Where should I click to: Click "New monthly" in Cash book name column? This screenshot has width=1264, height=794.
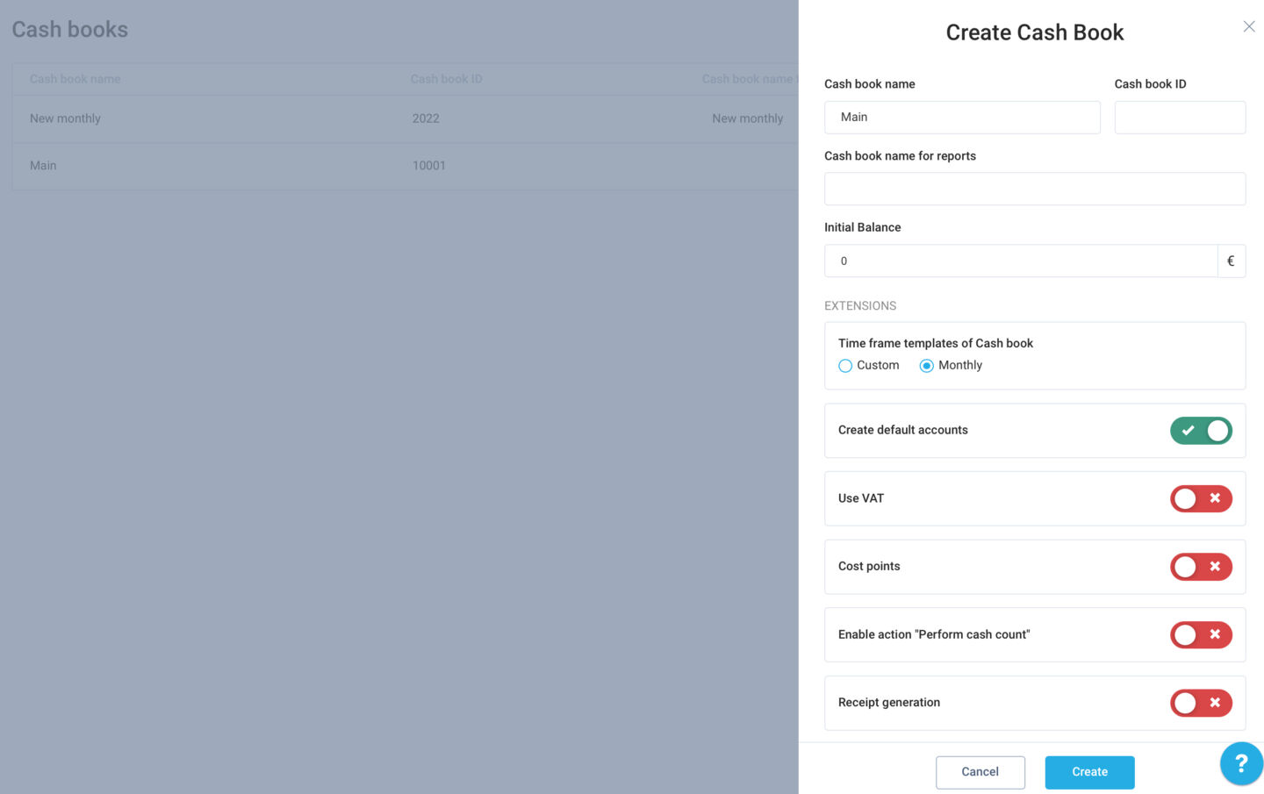[x=65, y=118]
